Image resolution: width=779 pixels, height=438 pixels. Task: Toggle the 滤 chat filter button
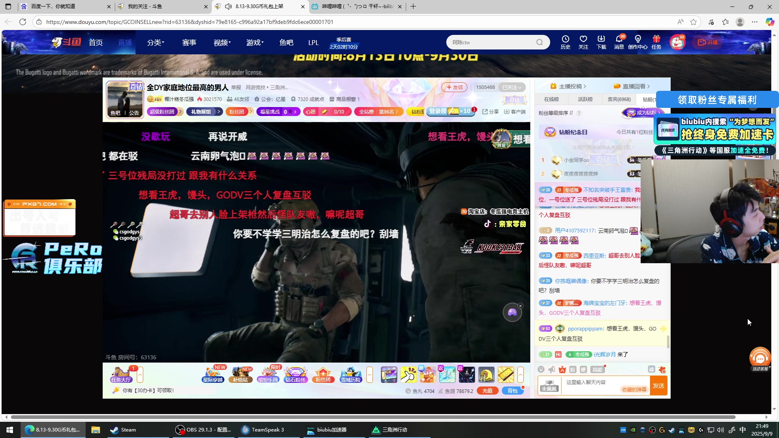[651, 369]
